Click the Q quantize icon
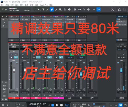Screen dimensions: 128x107 pyautogui.click(x=84, y=9)
